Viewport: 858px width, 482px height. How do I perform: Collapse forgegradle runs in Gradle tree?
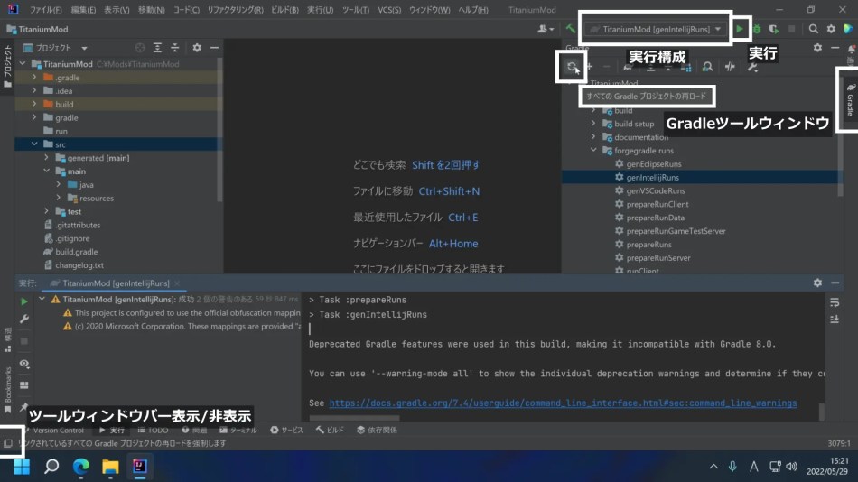click(x=593, y=150)
